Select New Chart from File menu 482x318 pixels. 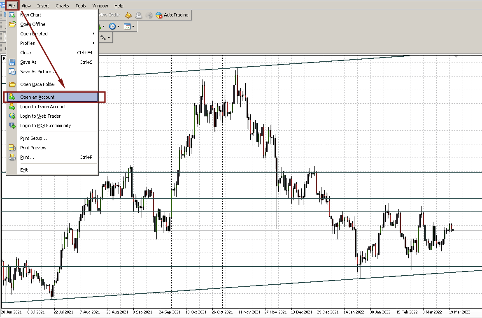[52, 15]
